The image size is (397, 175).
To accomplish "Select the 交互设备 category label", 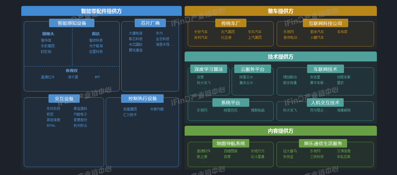I will point(64,99).
